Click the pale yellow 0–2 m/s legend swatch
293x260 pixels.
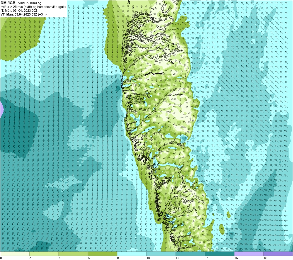point(15,254)
